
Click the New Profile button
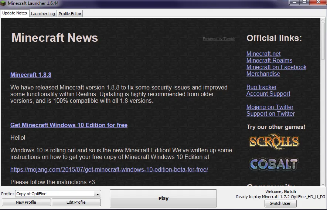coord(26,202)
